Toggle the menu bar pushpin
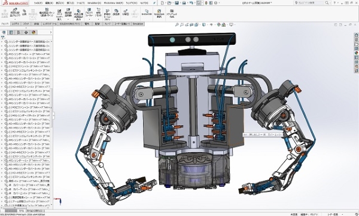This screenshot has width=359, height=216. 154,3
